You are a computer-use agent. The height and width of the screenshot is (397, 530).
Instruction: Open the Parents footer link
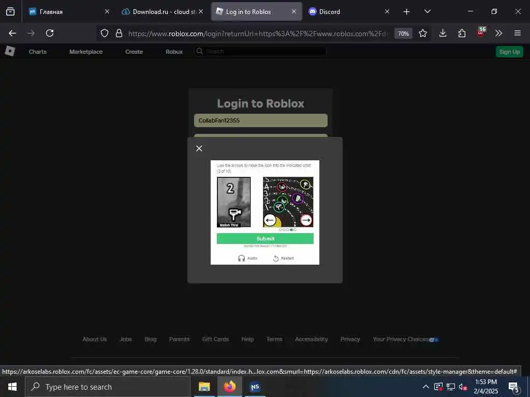point(180,339)
